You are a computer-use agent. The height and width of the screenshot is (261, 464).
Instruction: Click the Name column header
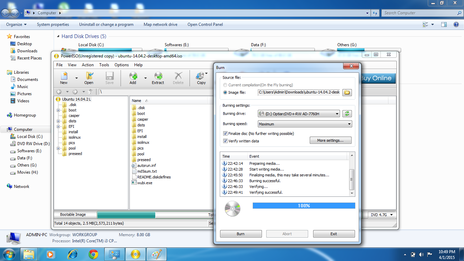point(169,101)
